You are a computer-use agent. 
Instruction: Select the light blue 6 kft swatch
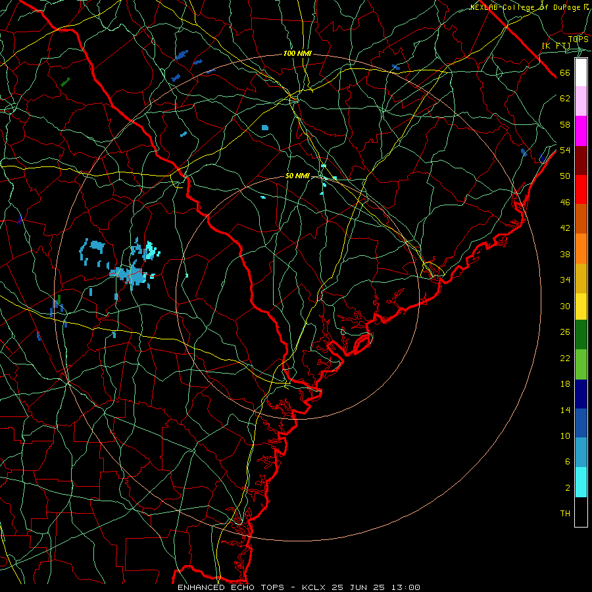(581, 453)
